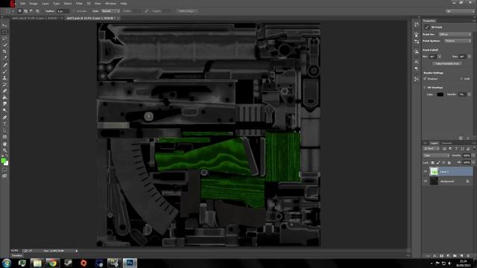This screenshot has height=268, width=477.
Task: Select the Paint Bucket tool
Action: click(x=4, y=98)
